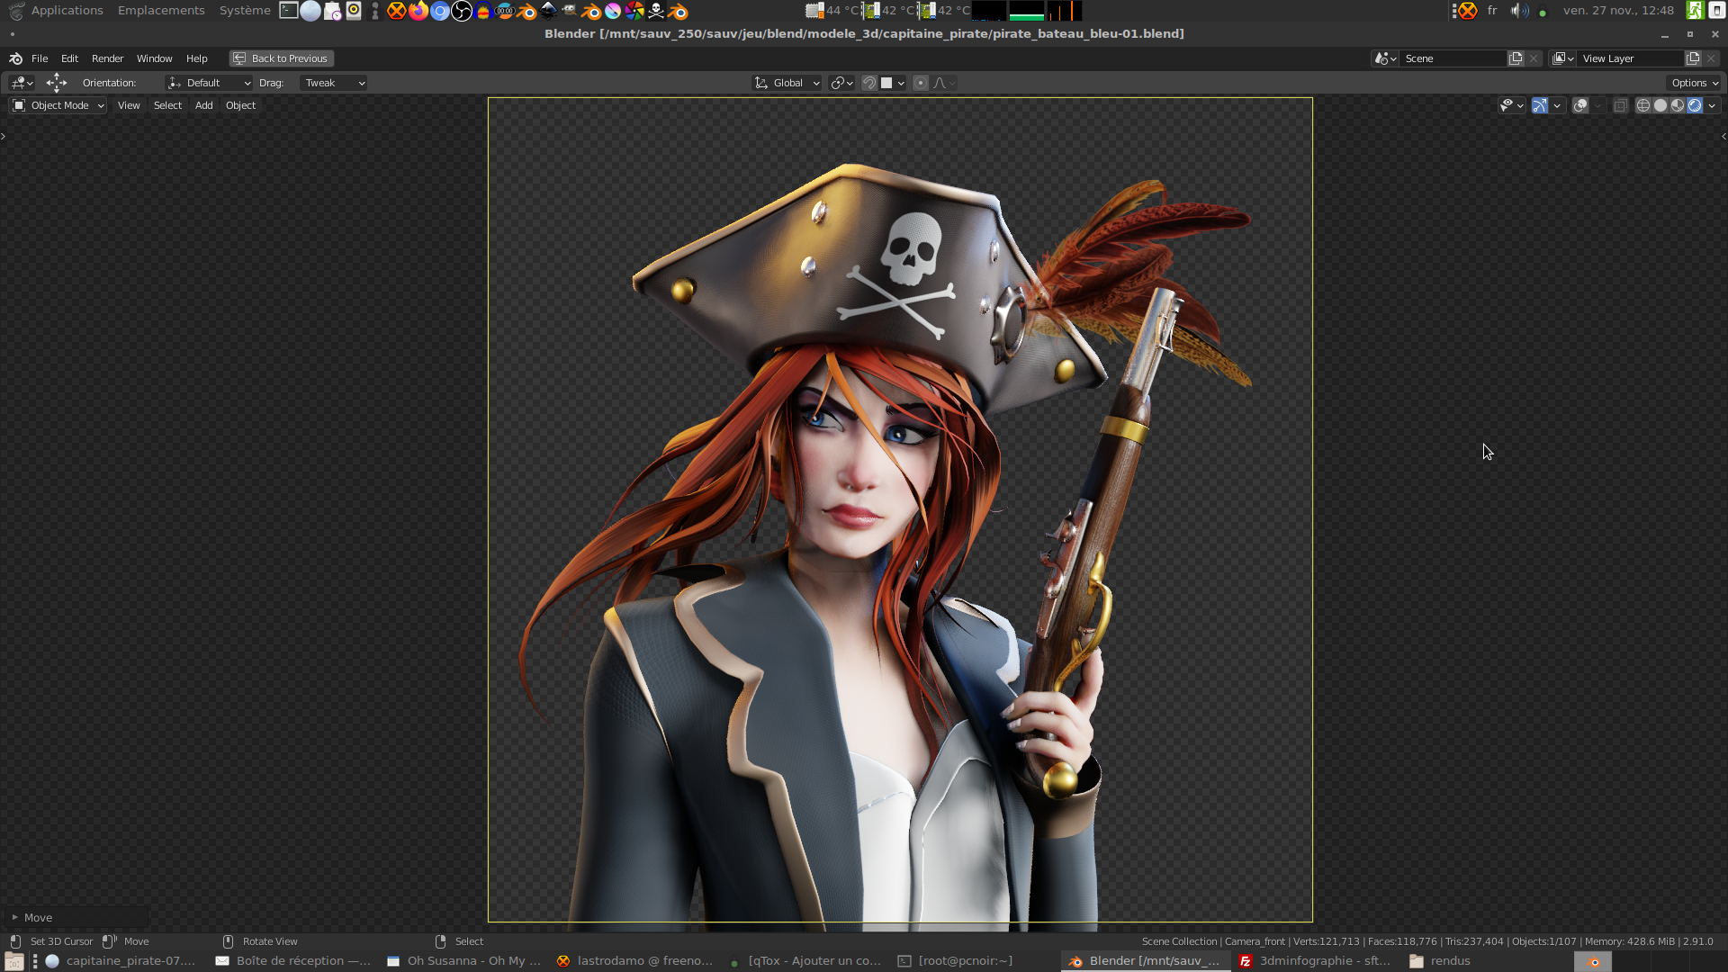Screen dimensions: 1728x972
Task: Open the Window menu
Action: click(154, 58)
